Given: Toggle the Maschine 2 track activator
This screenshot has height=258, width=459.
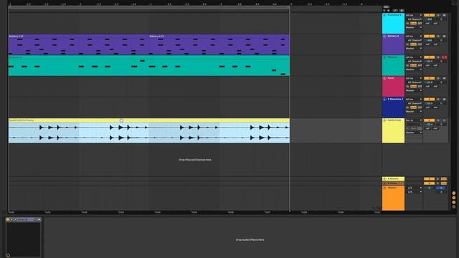Looking at the screenshot, I should click(429, 100).
